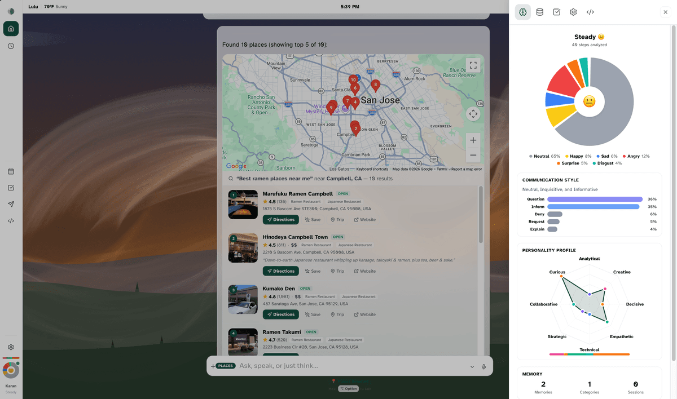The width and height of the screenshot is (677, 399).
Task: Open the send paper plane sidebar icon
Action: pos(11,204)
